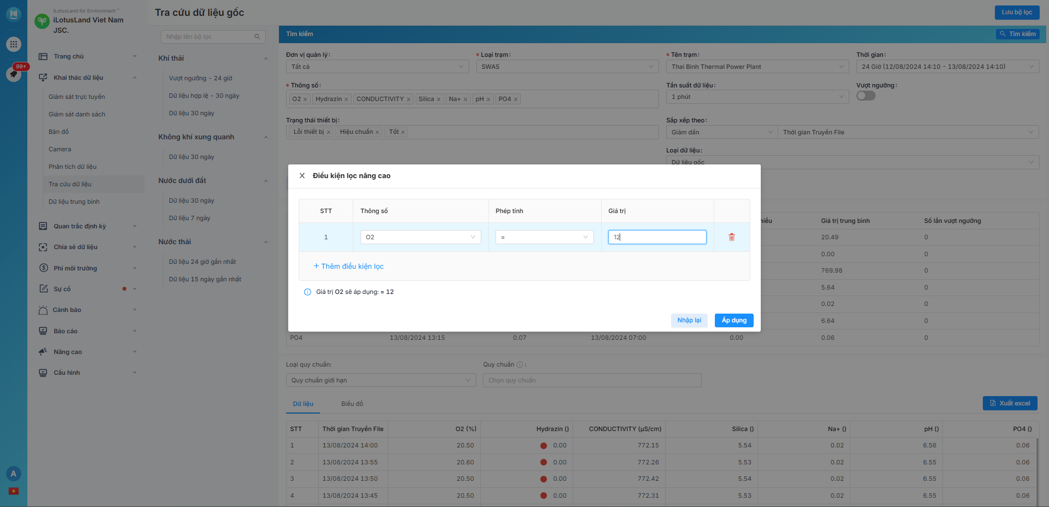Click the Nâng cao megaphone icon
The image size is (1049, 507).
click(x=43, y=352)
